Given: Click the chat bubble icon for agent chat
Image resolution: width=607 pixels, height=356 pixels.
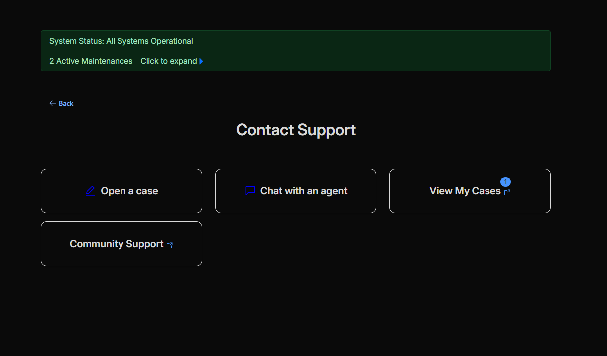Looking at the screenshot, I should (x=250, y=191).
